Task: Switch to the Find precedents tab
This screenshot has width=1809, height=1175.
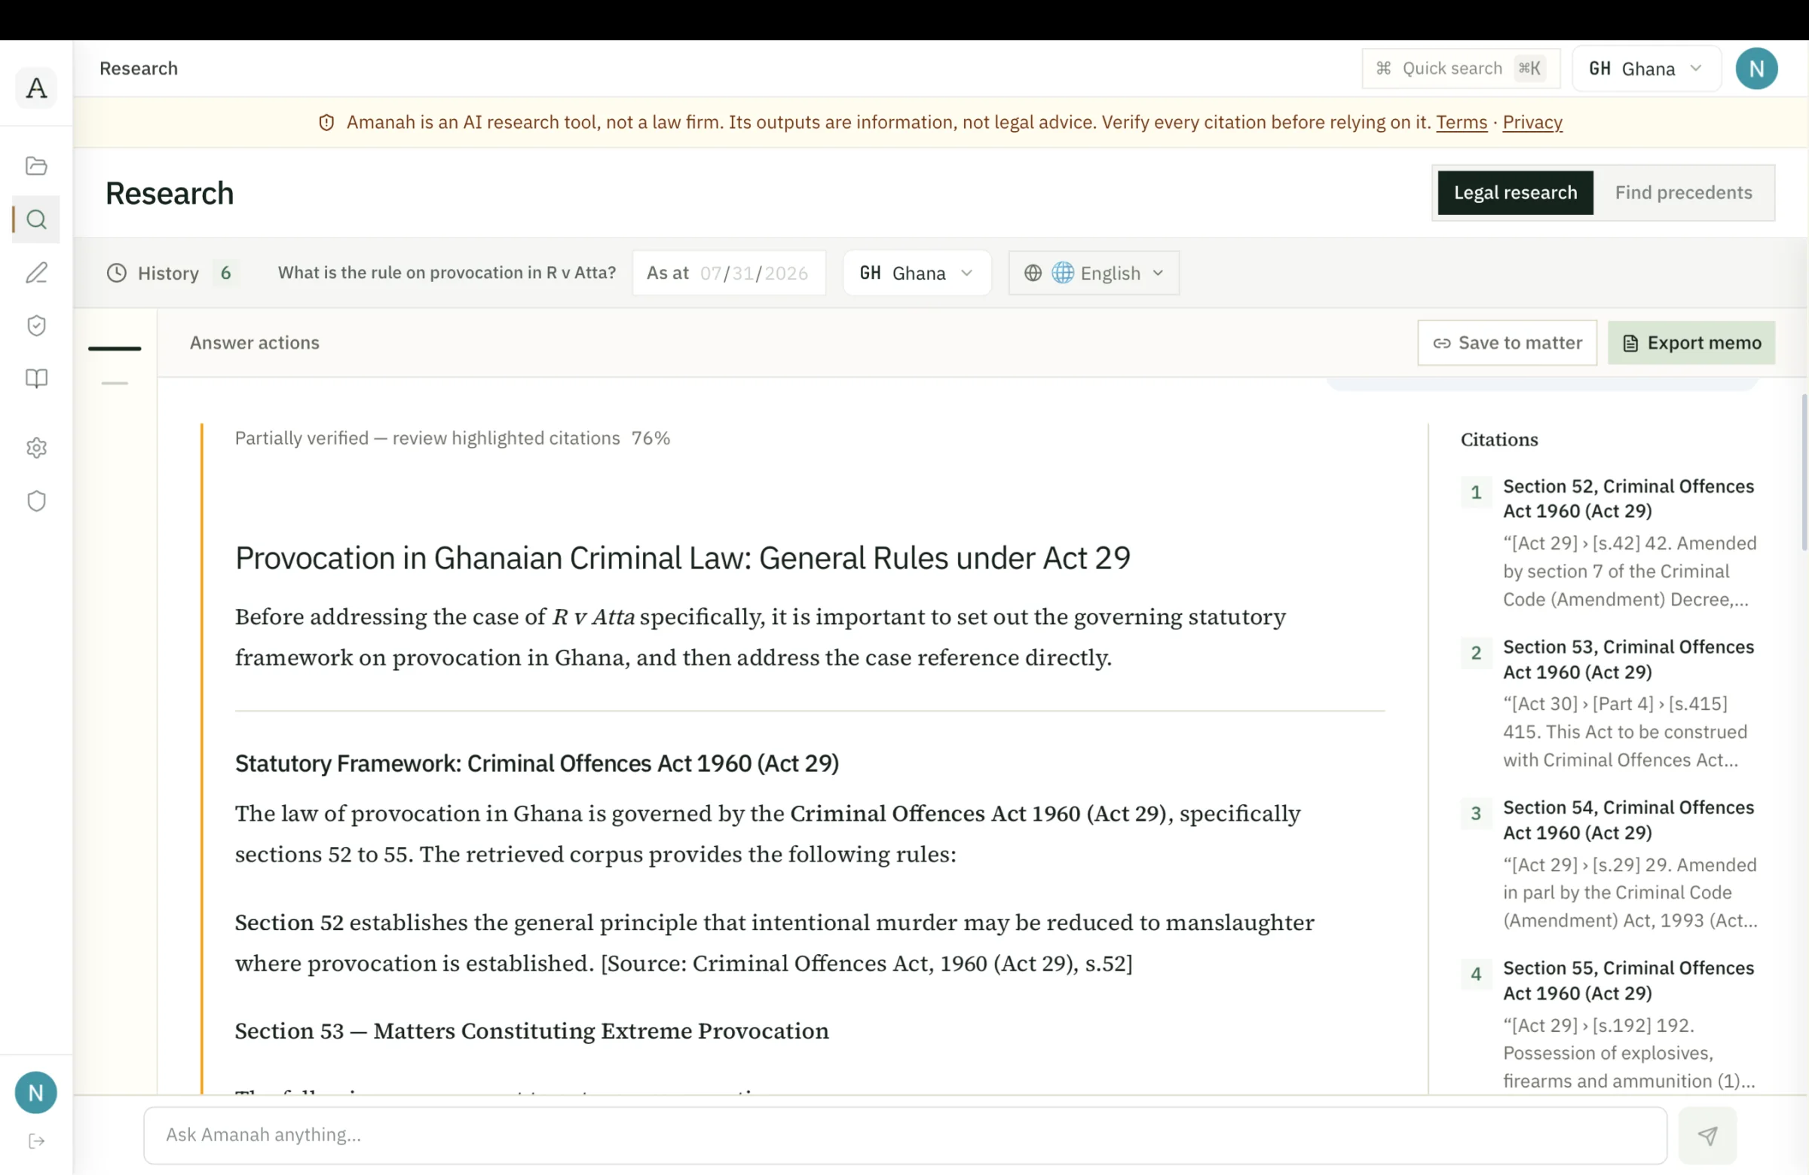Action: pyautogui.click(x=1683, y=193)
